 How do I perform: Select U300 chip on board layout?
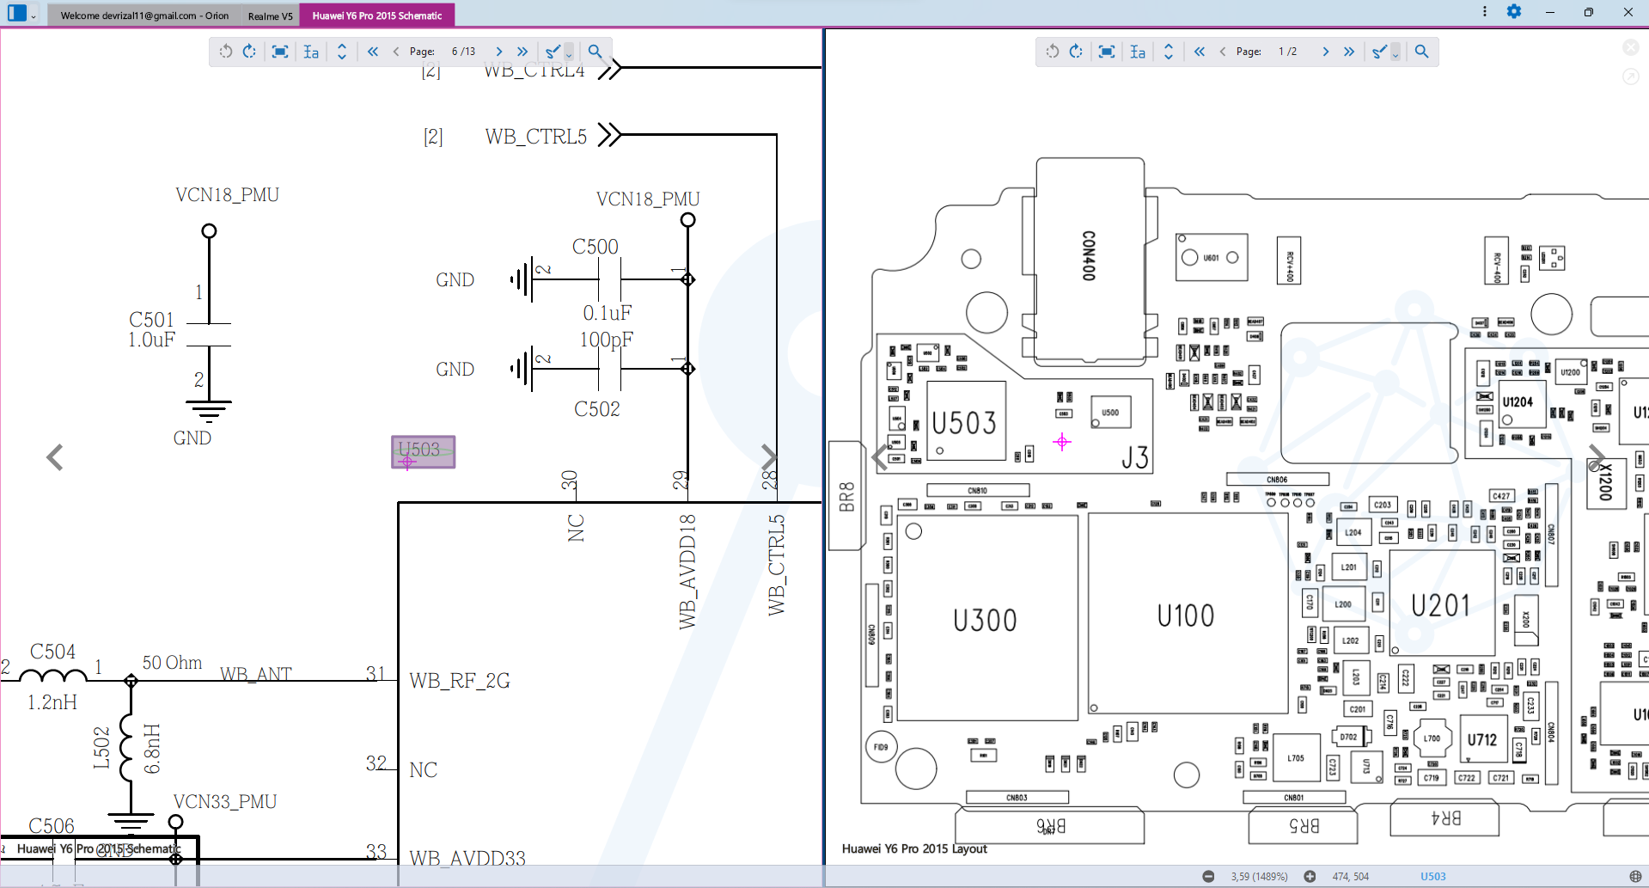click(x=986, y=619)
